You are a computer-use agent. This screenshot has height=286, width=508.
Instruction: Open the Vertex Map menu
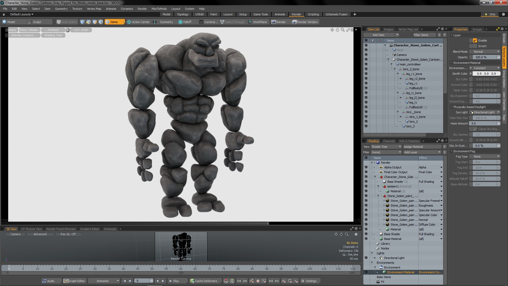pyautogui.click(x=94, y=9)
